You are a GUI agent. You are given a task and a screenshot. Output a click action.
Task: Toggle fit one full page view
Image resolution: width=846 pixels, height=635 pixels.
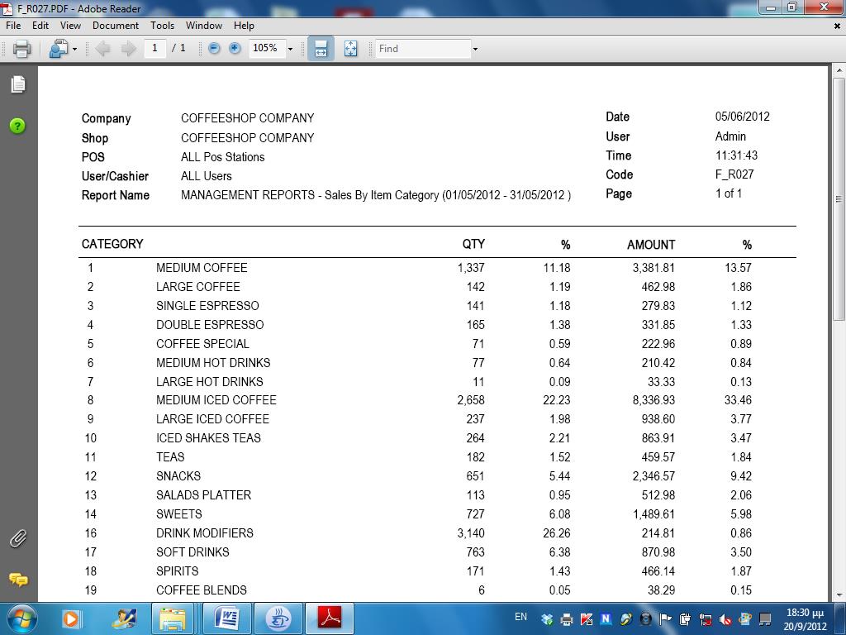click(x=350, y=49)
